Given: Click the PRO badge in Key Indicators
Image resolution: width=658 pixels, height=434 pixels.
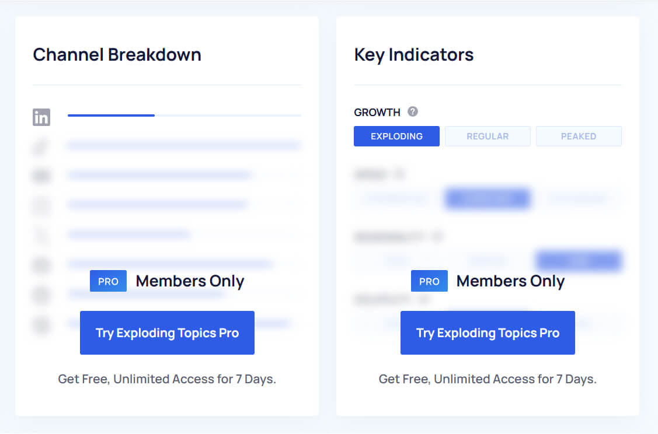Looking at the screenshot, I should (429, 281).
